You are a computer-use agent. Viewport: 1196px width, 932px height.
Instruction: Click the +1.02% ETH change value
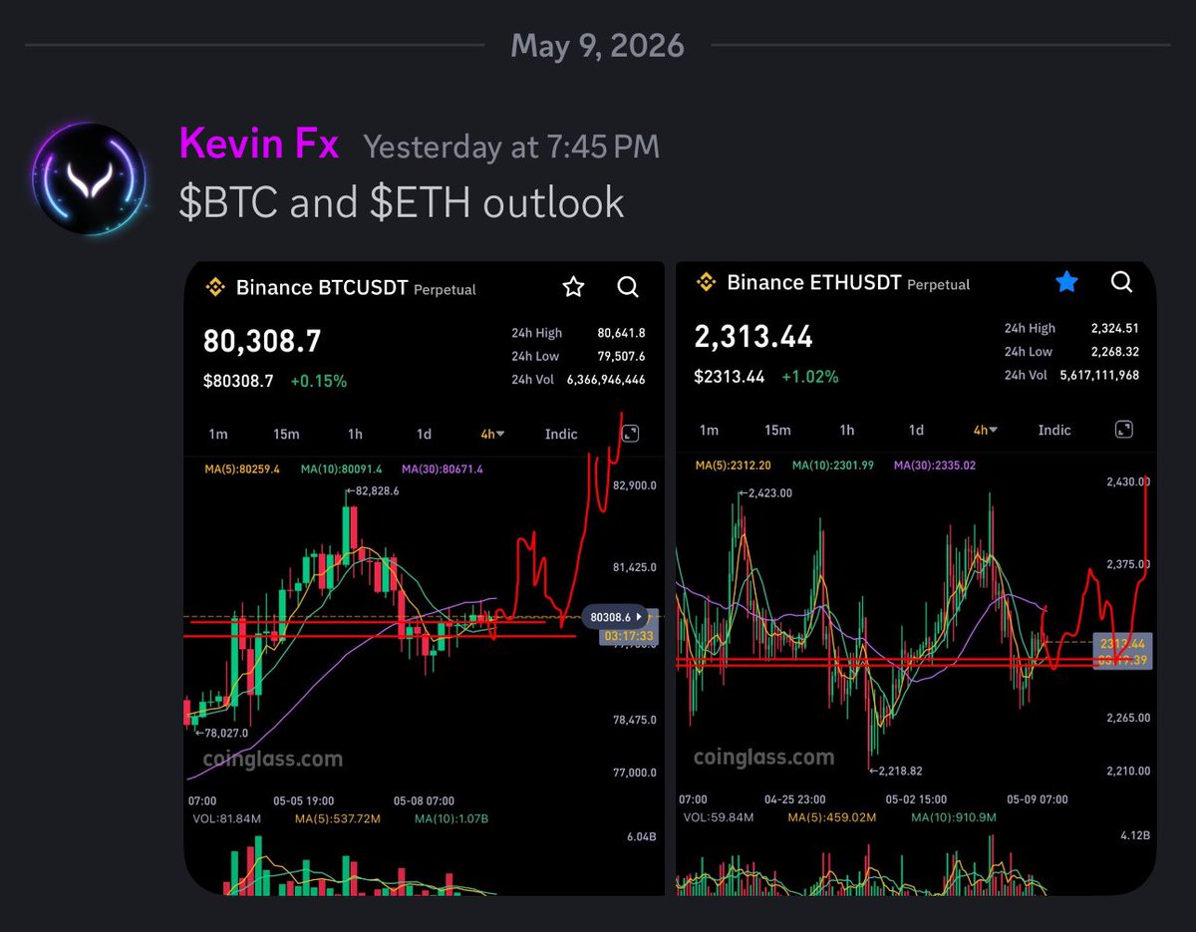pos(809,377)
